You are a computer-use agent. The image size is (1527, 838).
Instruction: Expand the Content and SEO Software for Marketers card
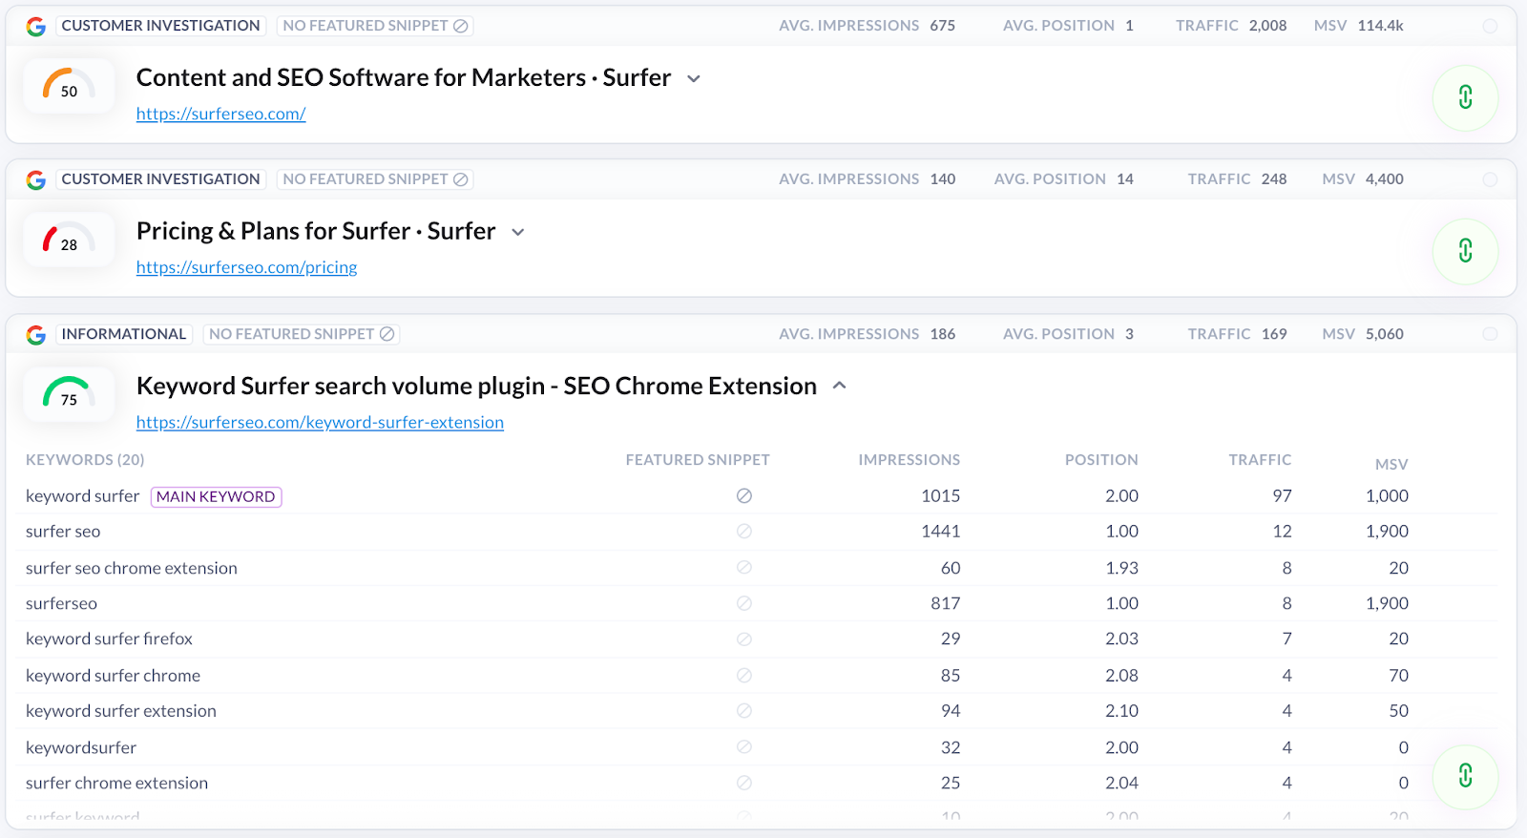pos(694,78)
